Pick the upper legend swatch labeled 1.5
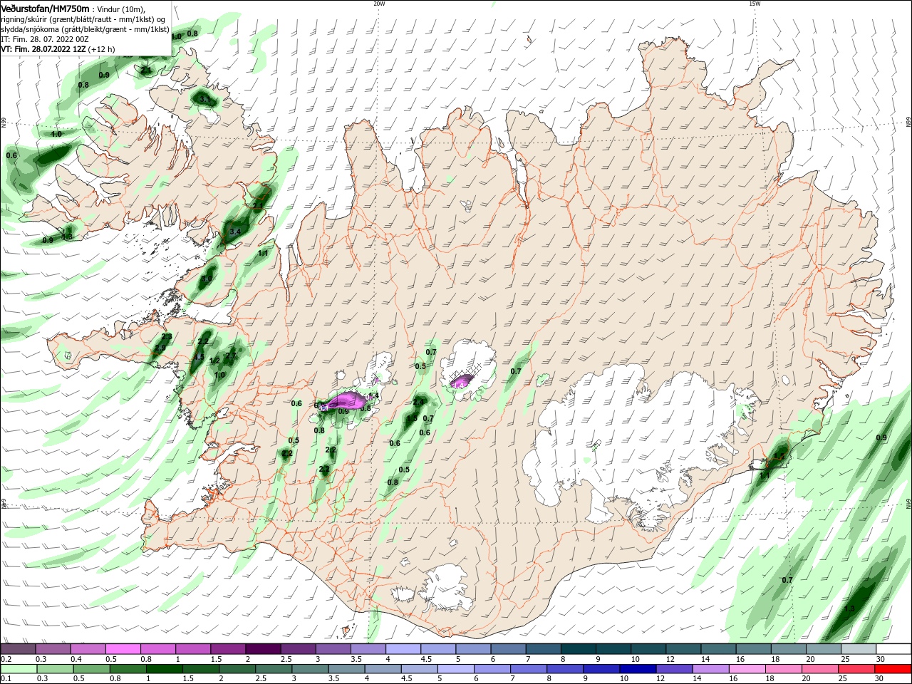912x684 pixels. coord(228,649)
